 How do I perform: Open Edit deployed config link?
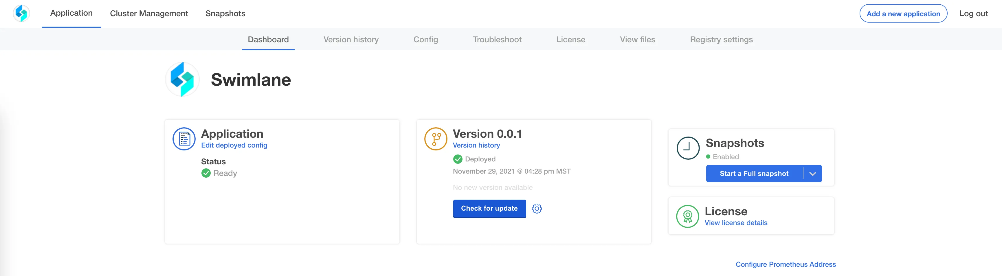pos(234,146)
